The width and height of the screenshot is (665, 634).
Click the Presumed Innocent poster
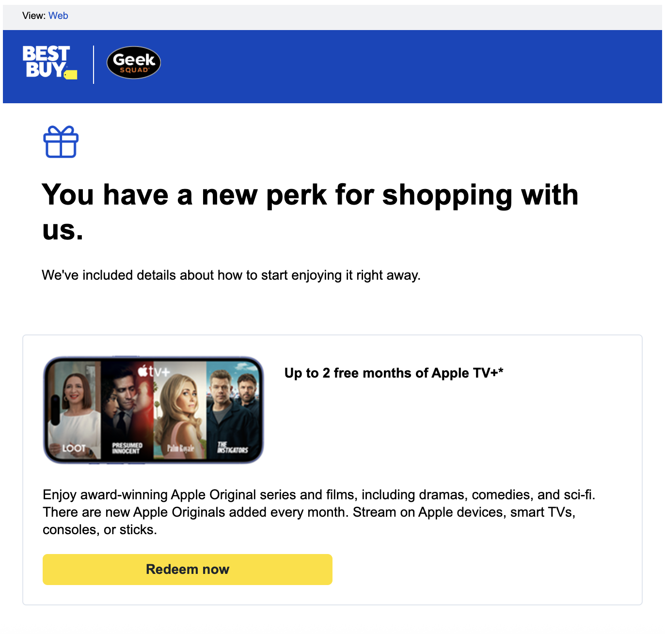point(127,410)
